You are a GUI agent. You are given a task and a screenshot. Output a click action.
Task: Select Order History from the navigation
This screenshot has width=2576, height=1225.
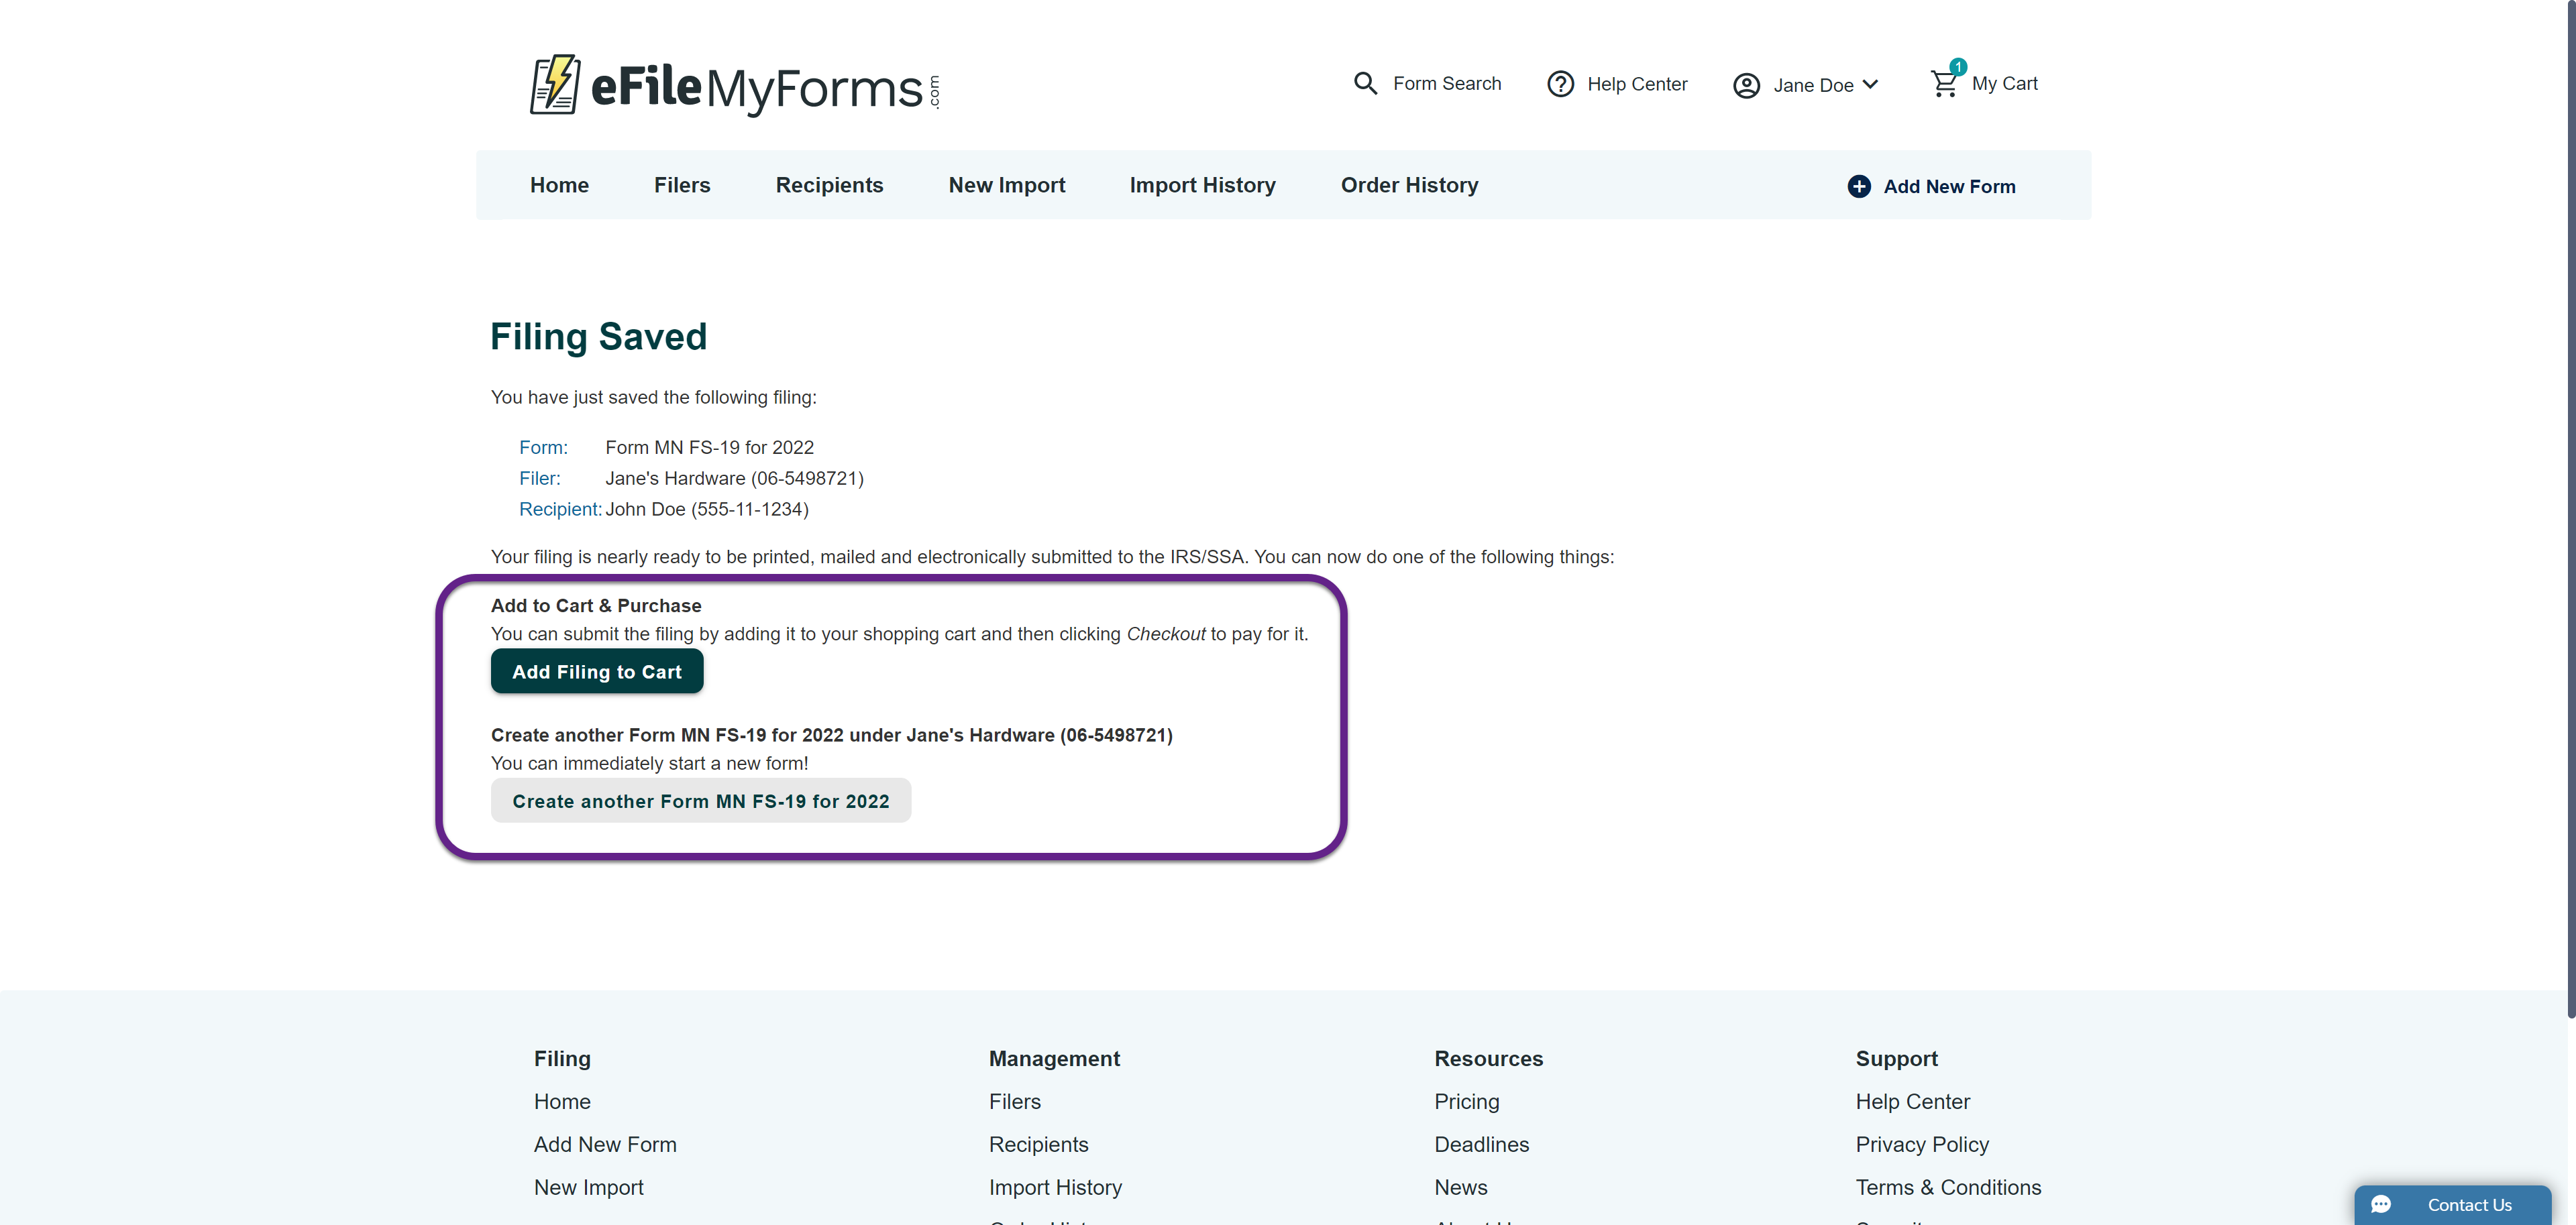tap(1409, 185)
